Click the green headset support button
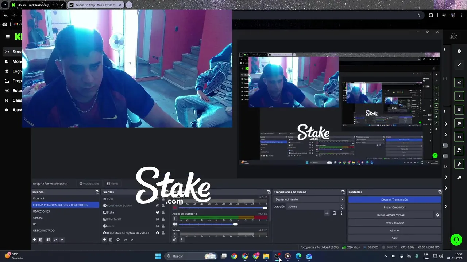 tap(456, 239)
